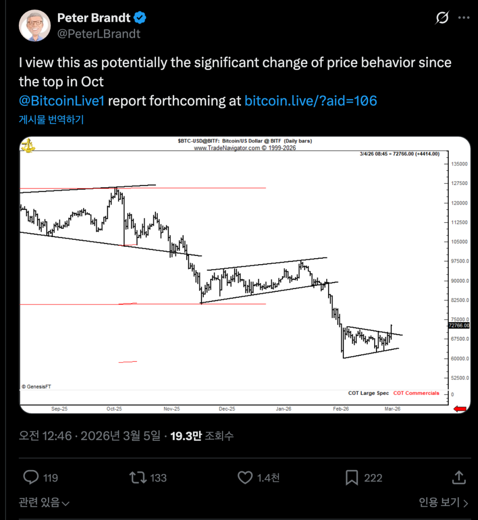Click 게시물 번역하기 translate post link
The image size is (478, 520).
[x=51, y=120]
